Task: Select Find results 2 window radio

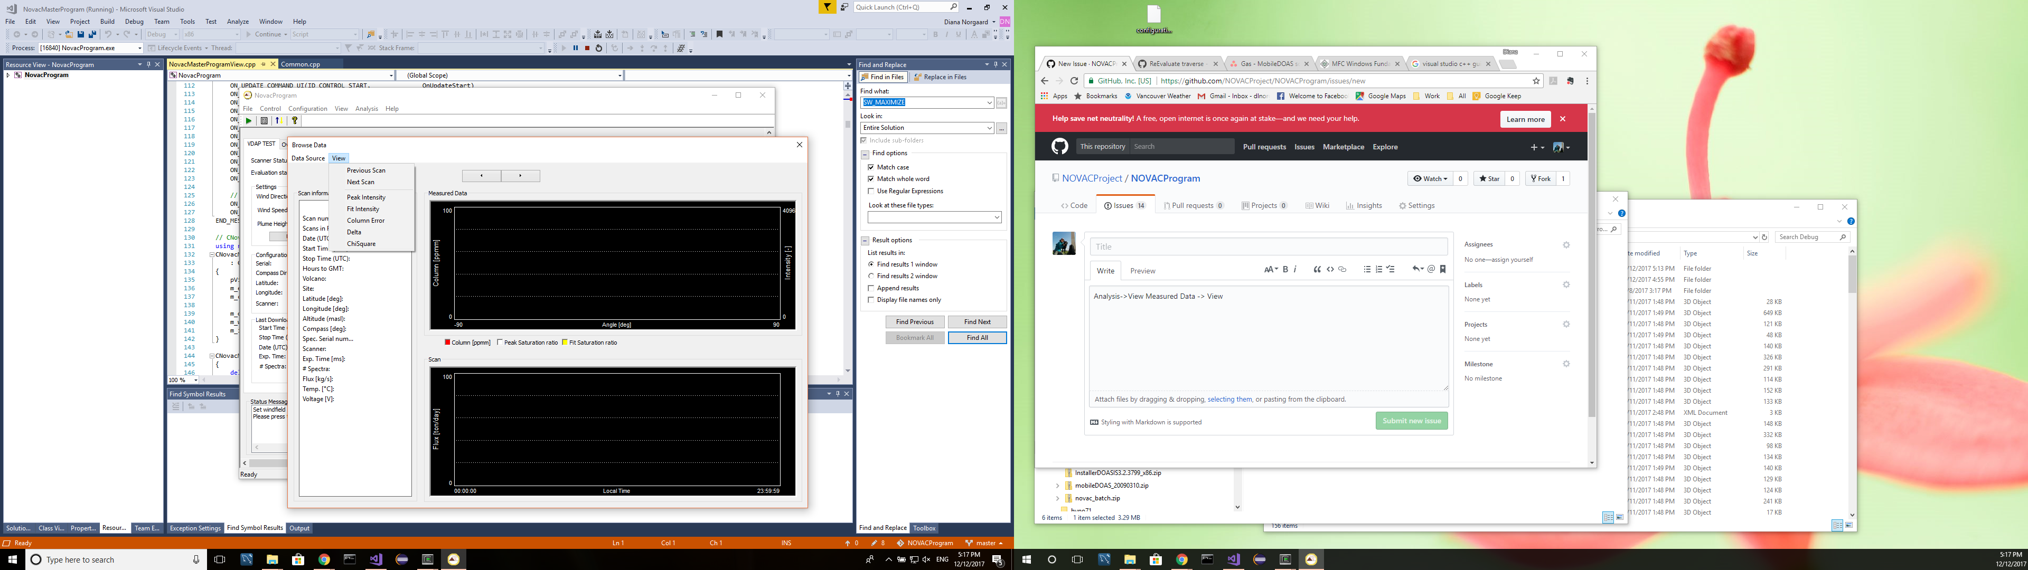Action: tap(871, 277)
